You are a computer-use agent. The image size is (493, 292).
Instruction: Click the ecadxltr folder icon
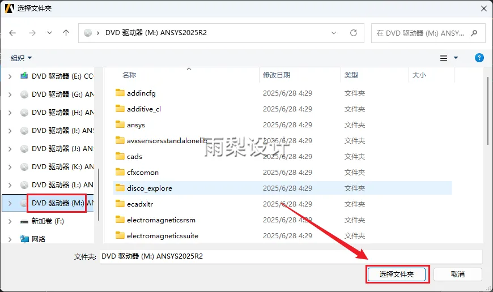(x=120, y=204)
